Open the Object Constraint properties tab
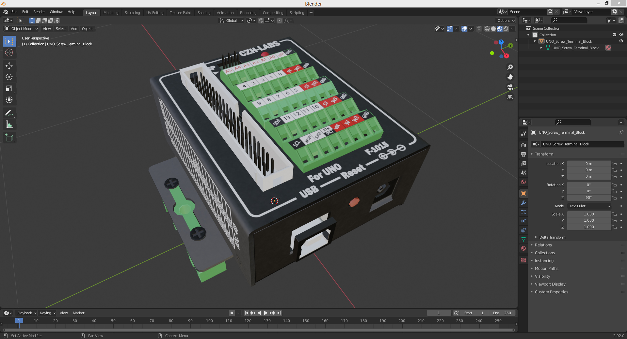The width and height of the screenshot is (627, 339). point(523,230)
